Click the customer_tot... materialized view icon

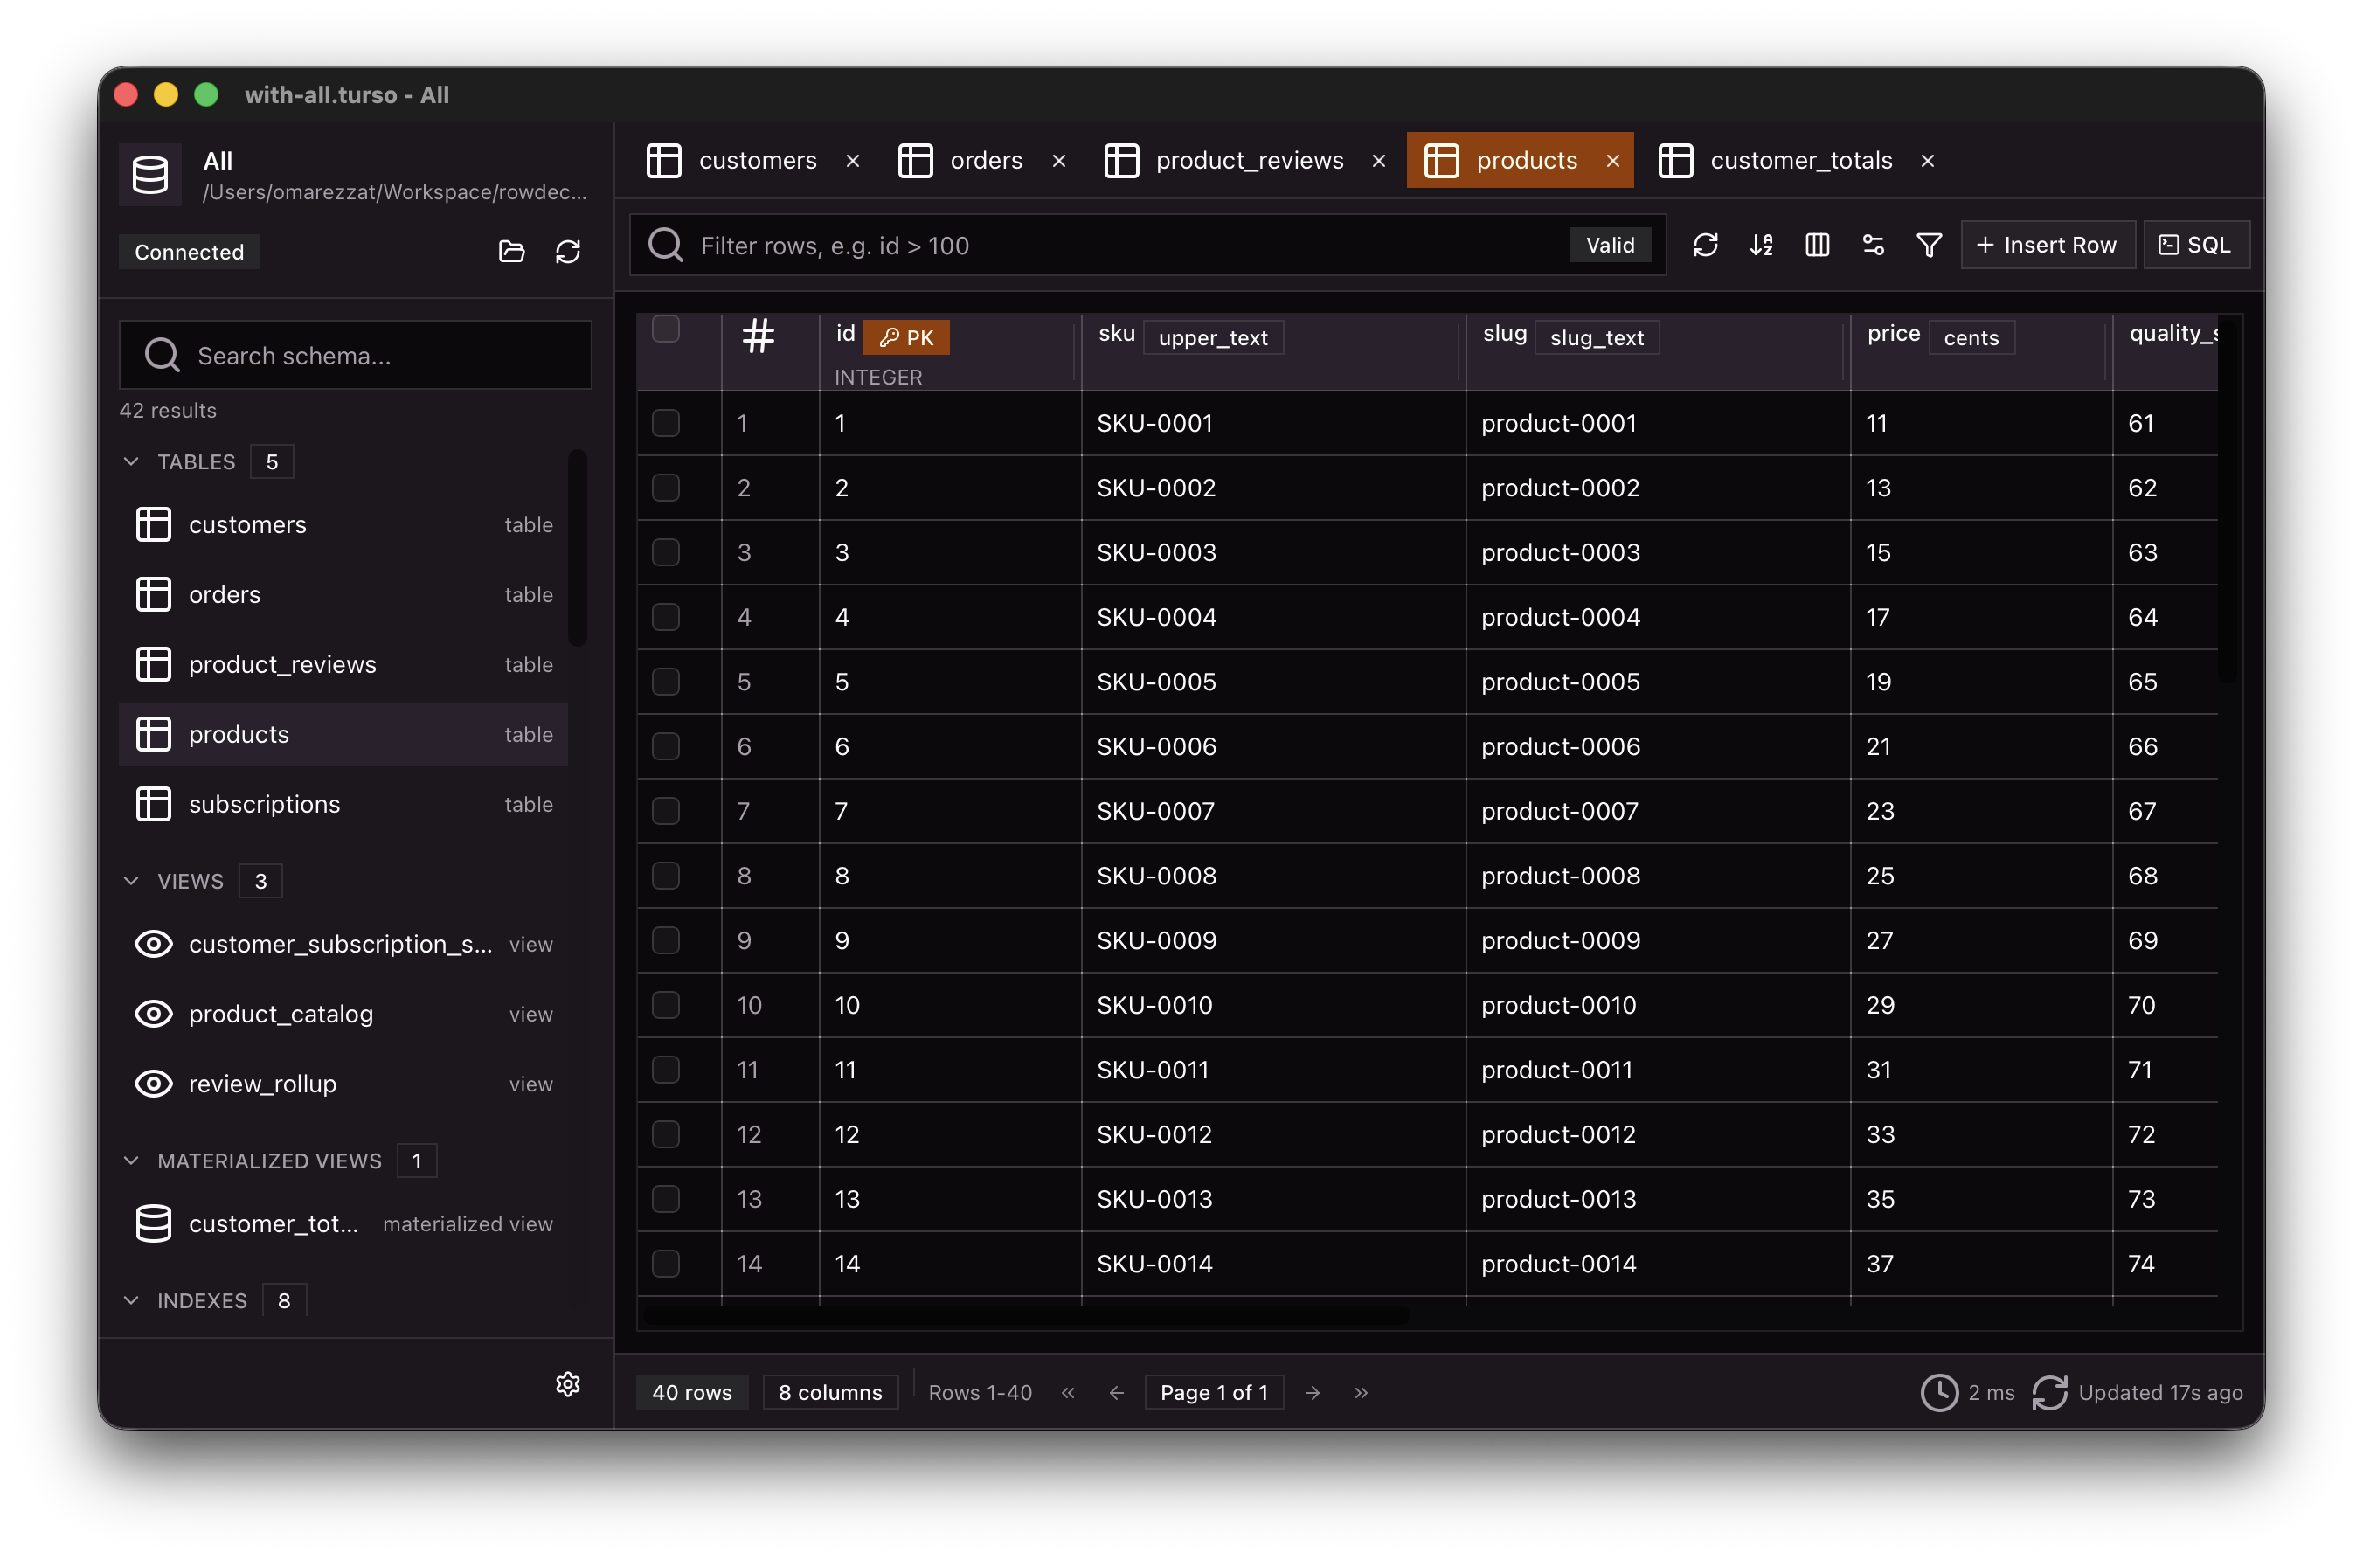click(x=153, y=1224)
